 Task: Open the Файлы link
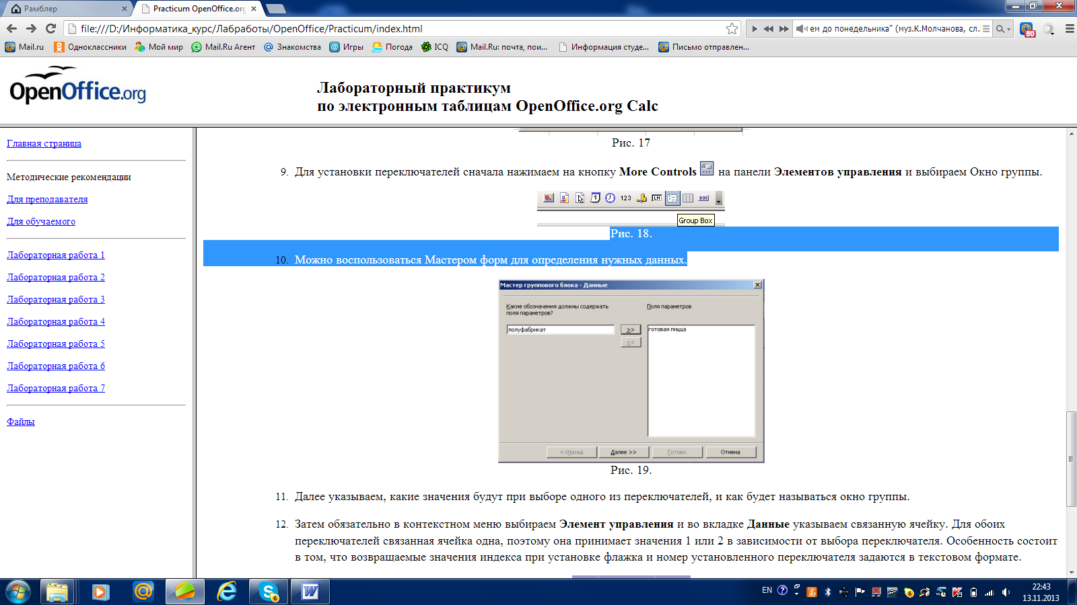(21, 421)
